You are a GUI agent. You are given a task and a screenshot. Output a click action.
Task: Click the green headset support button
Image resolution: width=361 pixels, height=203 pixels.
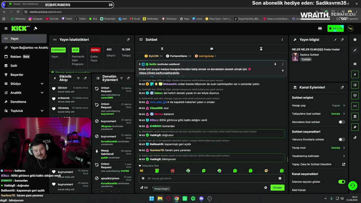tap(353, 186)
